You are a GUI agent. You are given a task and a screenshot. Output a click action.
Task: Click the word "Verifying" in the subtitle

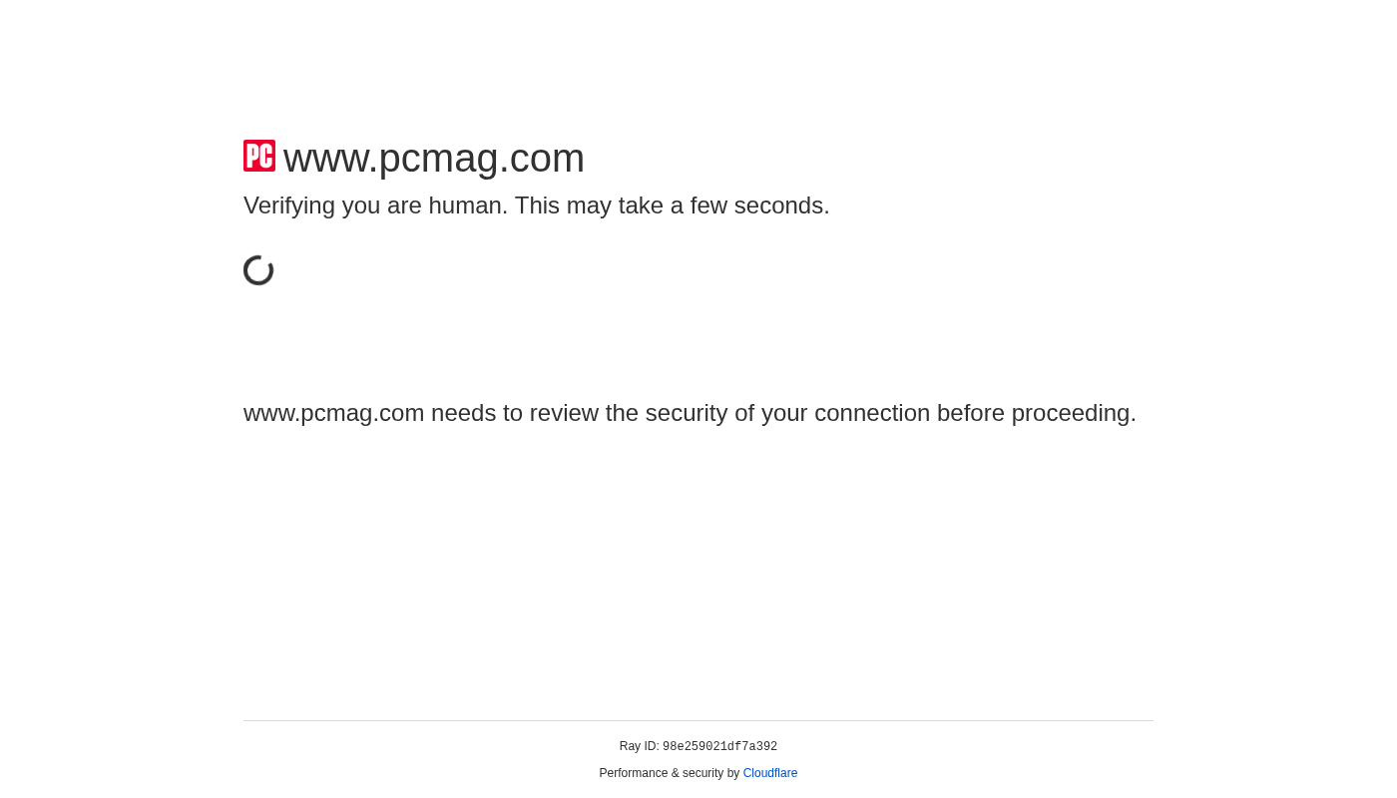pyautogui.click(x=288, y=205)
